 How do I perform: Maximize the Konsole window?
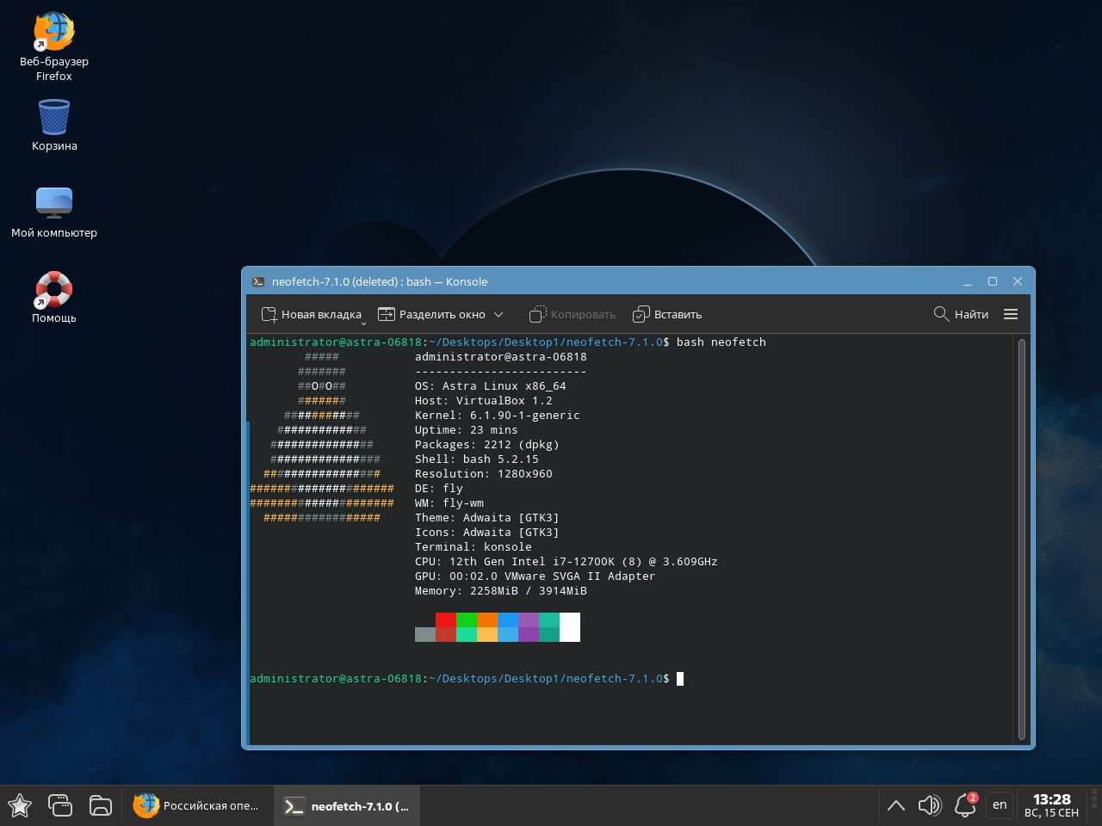[x=993, y=281]
